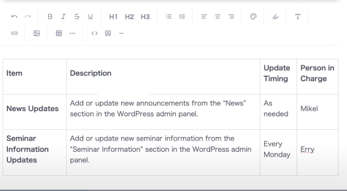This screenshot has height=191, width=347.
Task: Click the seminar information description text
Action: tap(161, 149)
